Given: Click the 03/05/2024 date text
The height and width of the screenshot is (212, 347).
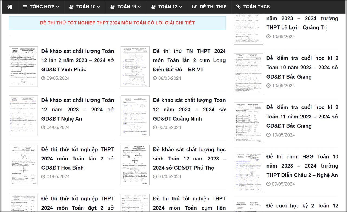Looking at the screenshot, I should [x=170, y=127].
